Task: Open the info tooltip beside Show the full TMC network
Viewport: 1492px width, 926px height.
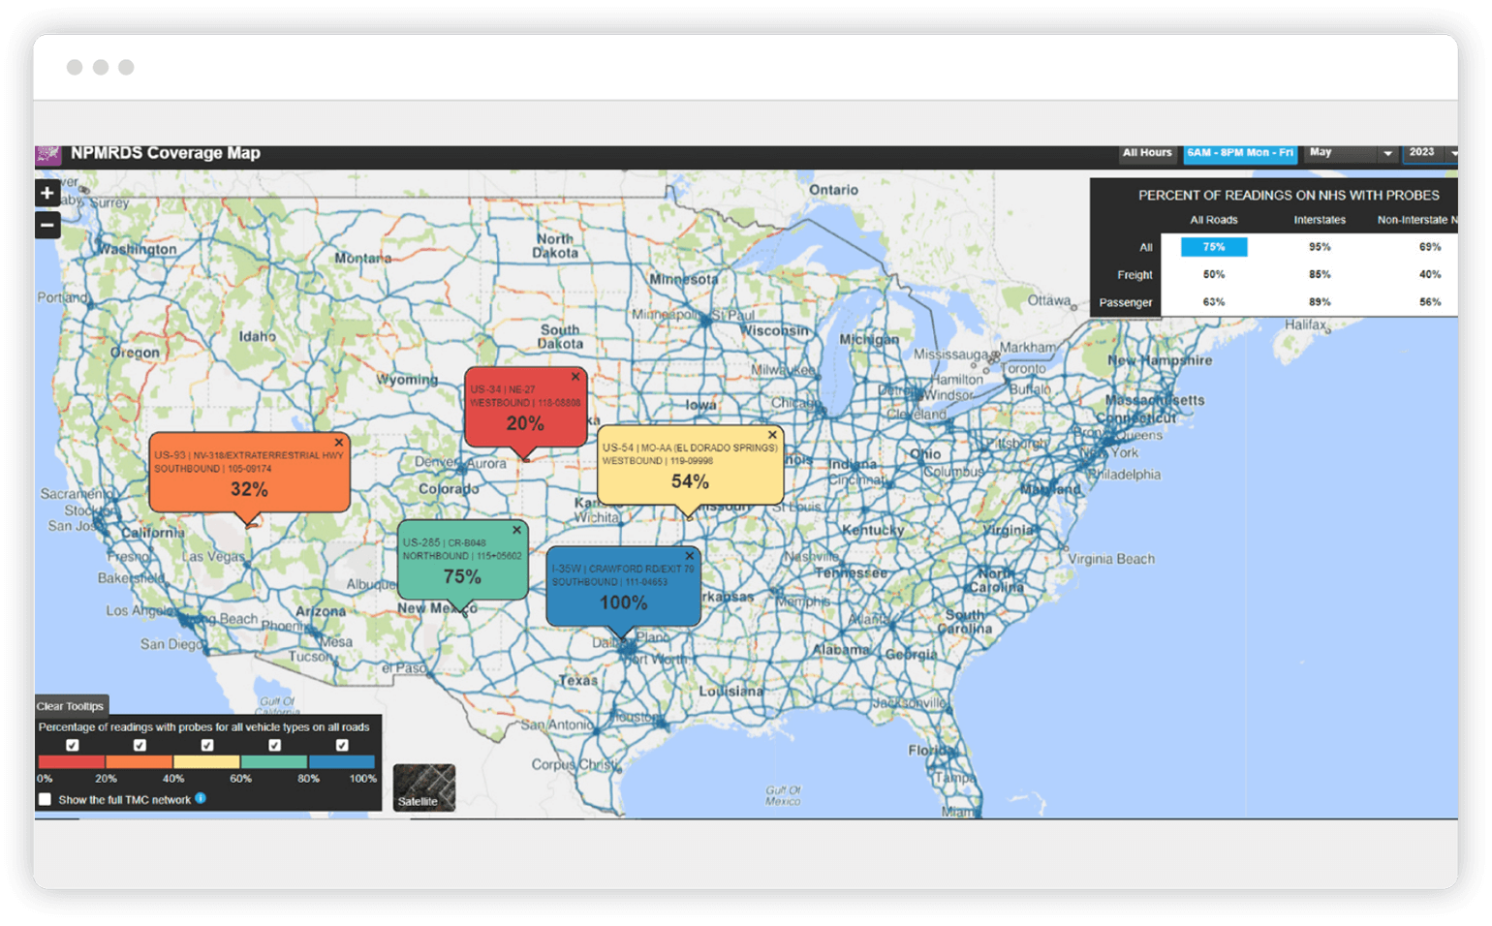Action: (201, 799)
